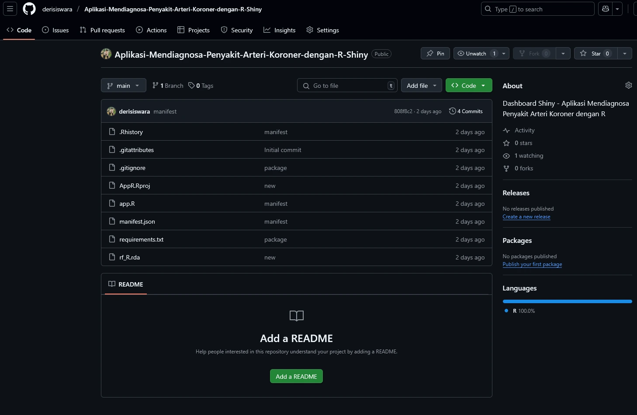Click the file icon beside manifest.json
The width and height of the screenshot is (637, 415).
112,221
